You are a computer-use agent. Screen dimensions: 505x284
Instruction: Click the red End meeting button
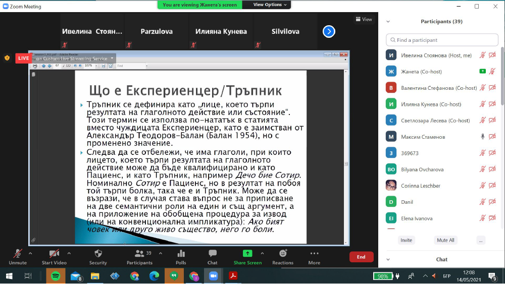click(x=361, y=257)
